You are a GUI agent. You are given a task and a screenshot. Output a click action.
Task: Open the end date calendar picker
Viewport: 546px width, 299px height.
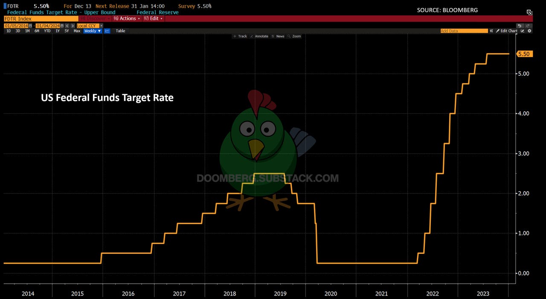click(x=62, y=26)
